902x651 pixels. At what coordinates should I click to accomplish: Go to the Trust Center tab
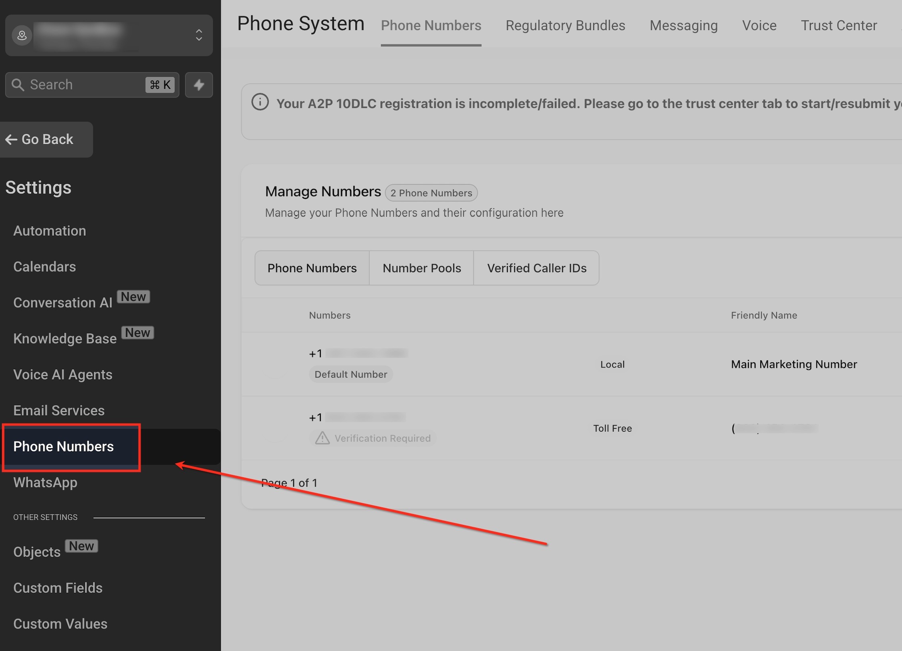coord(839,26)
